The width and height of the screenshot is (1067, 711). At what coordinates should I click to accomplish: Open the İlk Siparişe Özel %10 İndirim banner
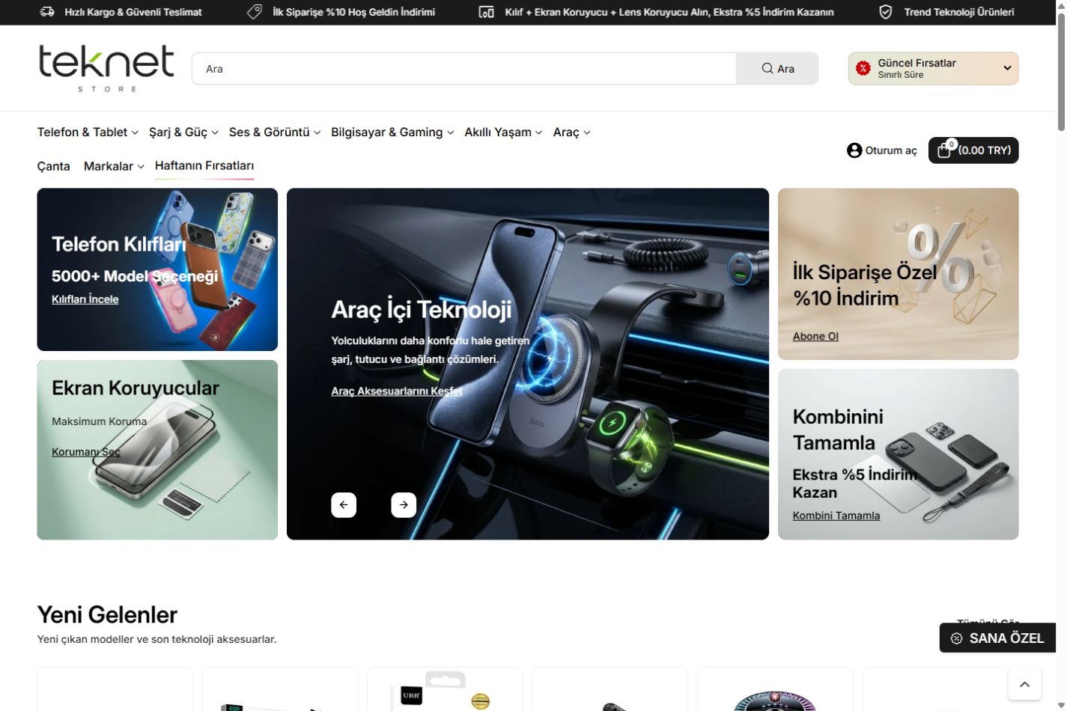[x=899, y=274]
